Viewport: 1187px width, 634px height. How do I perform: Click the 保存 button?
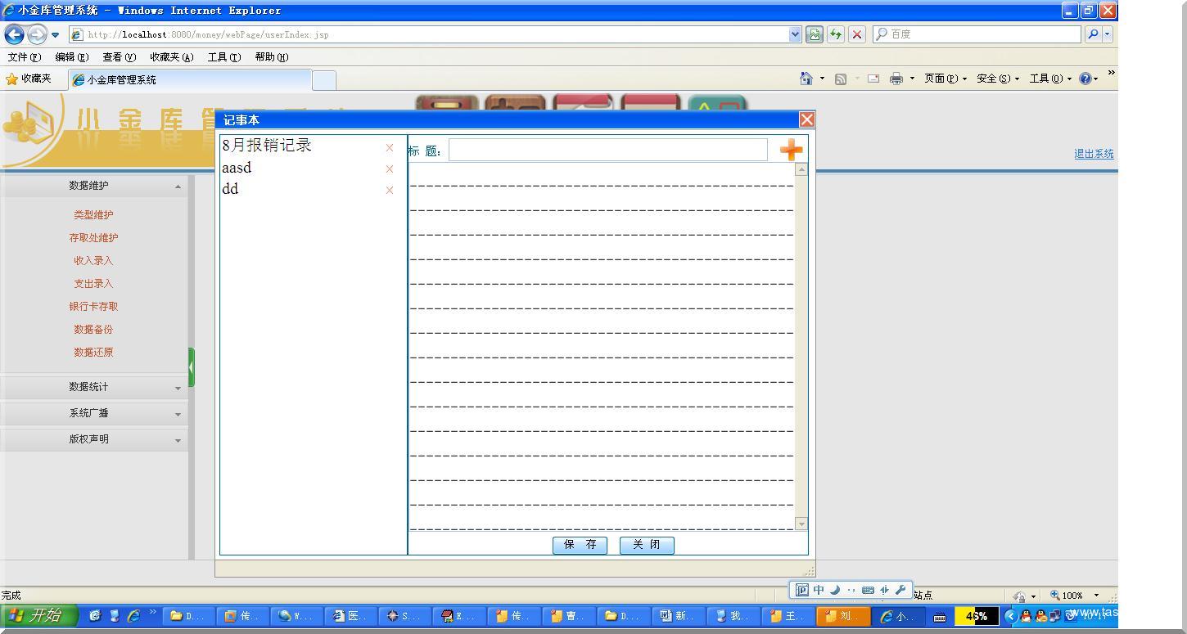tap(580, 546)
